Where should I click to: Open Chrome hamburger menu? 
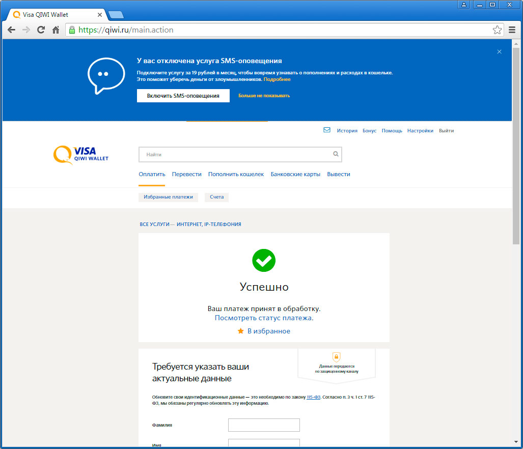(512, 30)
